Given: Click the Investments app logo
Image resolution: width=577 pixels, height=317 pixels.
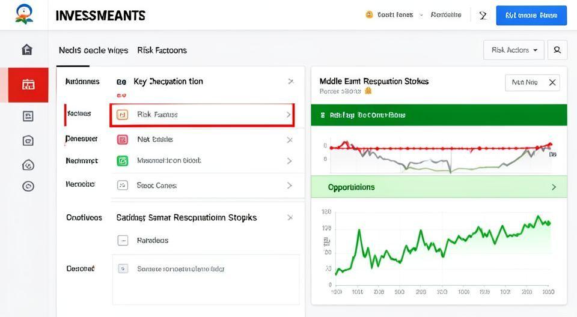Looking at the screenshot, I should click(x=25, y=14).
